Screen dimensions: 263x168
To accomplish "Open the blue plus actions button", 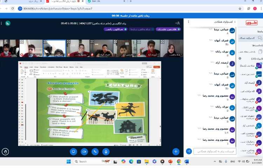I will [x=176, y=152].
